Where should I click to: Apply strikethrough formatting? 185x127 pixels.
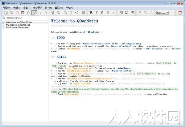(x=102, y=13)
